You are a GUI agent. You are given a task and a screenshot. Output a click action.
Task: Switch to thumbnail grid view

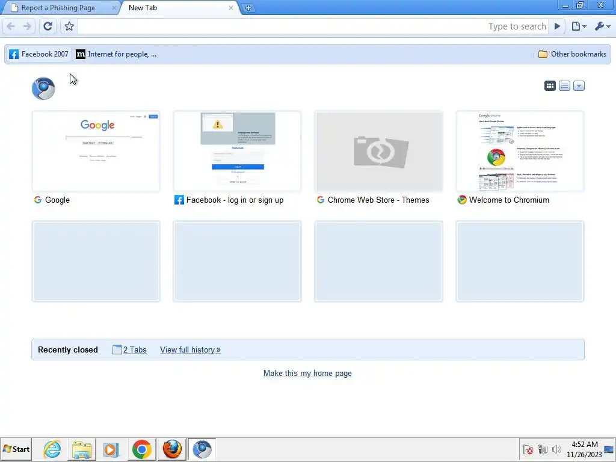[x=550, y=85]
